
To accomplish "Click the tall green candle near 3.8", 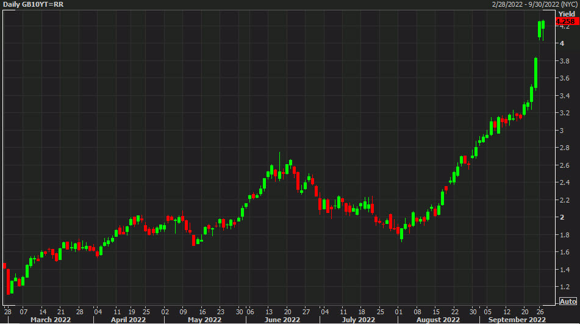I will click(x=535, y=73).
